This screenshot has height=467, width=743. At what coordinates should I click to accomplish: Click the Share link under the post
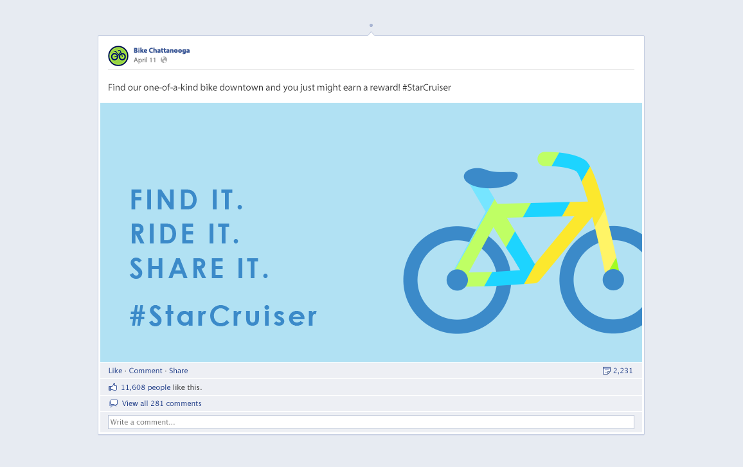click(x=179, y=371)
